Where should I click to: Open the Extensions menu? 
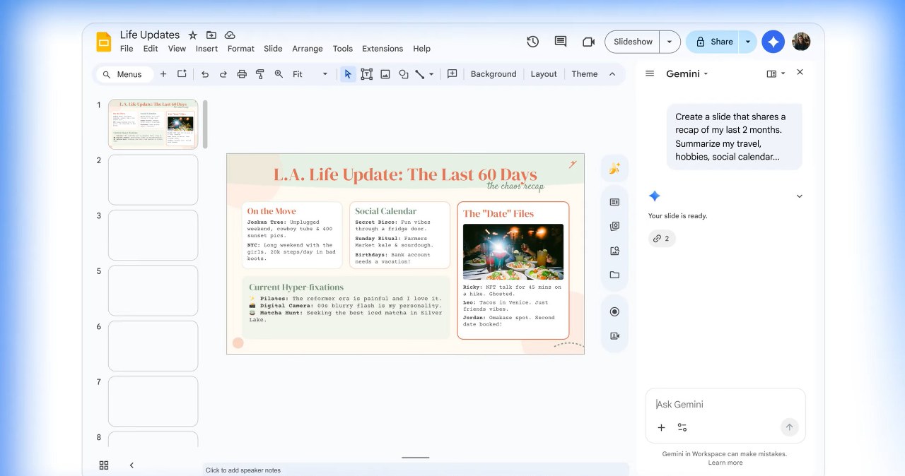point(383,49)
